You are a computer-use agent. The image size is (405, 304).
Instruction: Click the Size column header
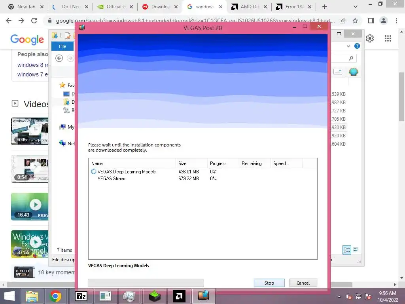point(191,163)
